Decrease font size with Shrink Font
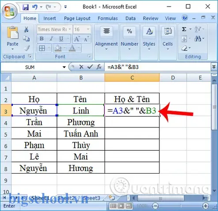 click(86, 39)
